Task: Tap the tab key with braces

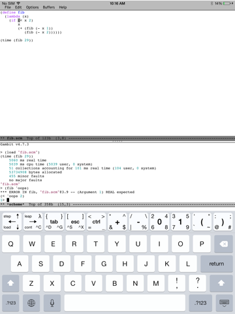Action: click(54, 222)
